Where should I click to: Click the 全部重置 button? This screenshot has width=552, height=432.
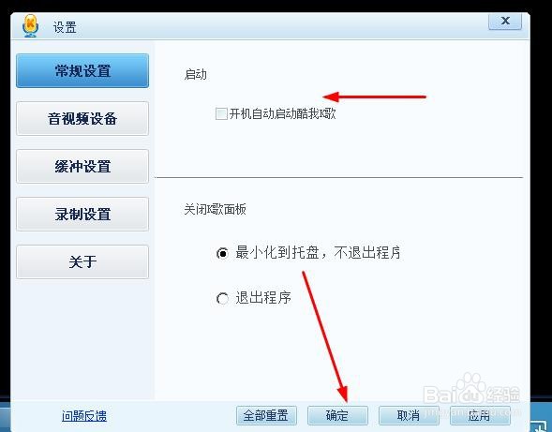pyautogui.click(x=266, y=415)
